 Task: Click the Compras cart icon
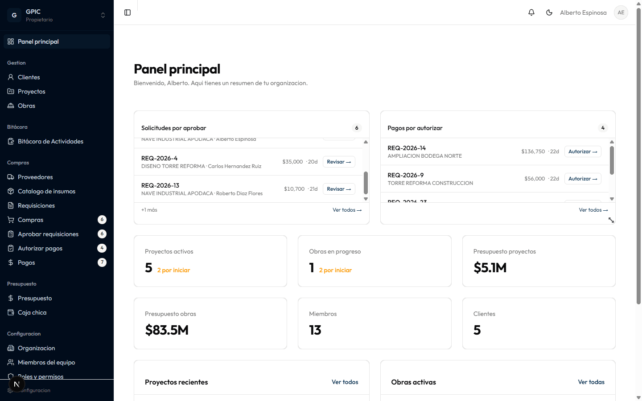point(11,220)
